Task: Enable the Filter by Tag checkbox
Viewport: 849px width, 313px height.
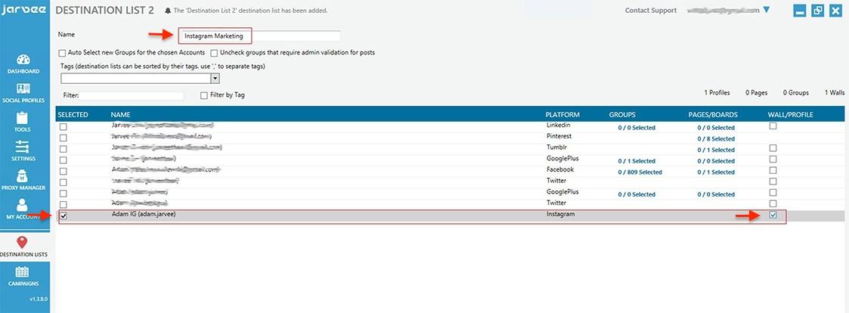Action: [204, 95]
